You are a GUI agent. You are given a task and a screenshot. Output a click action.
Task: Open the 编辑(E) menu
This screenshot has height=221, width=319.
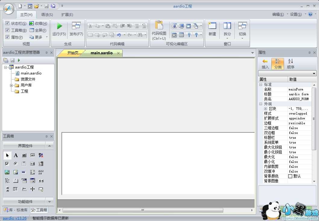coord(278,14)
